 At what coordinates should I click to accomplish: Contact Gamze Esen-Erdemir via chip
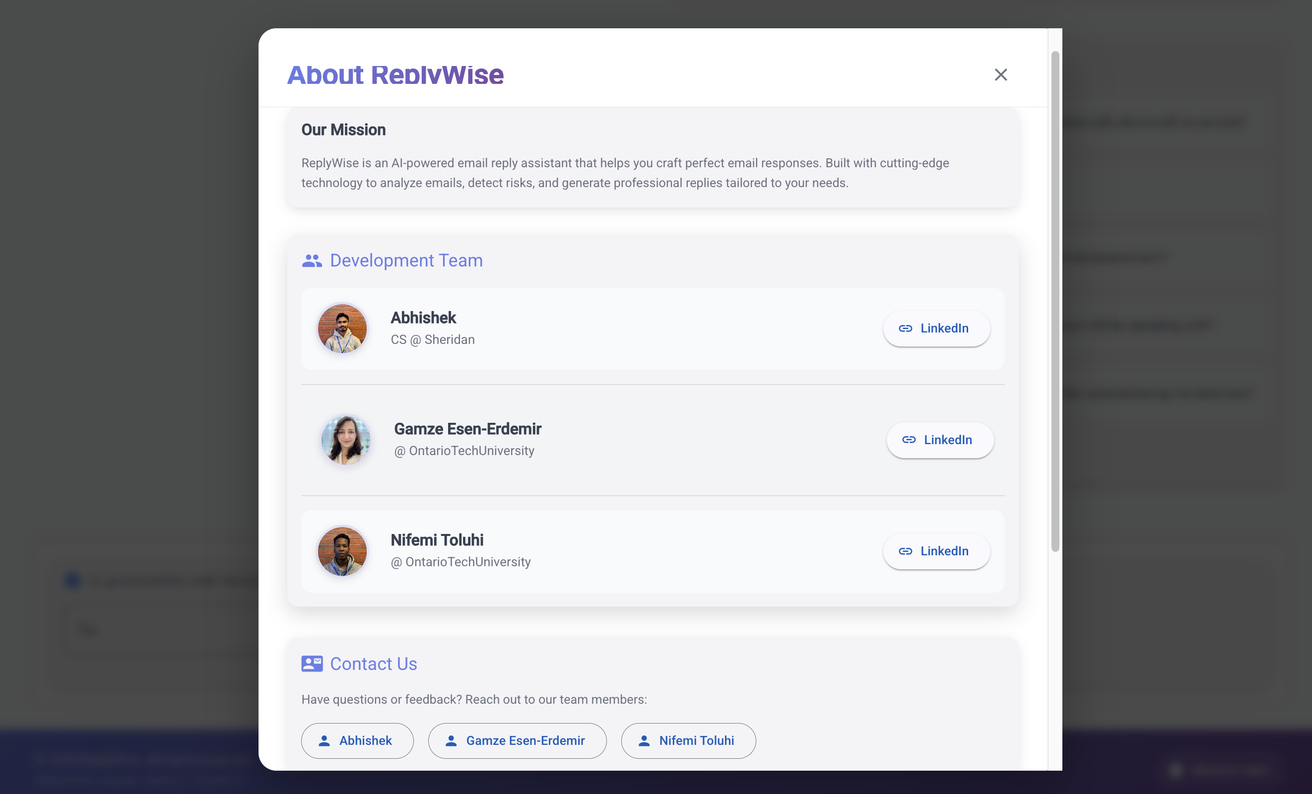coord(517,740)
